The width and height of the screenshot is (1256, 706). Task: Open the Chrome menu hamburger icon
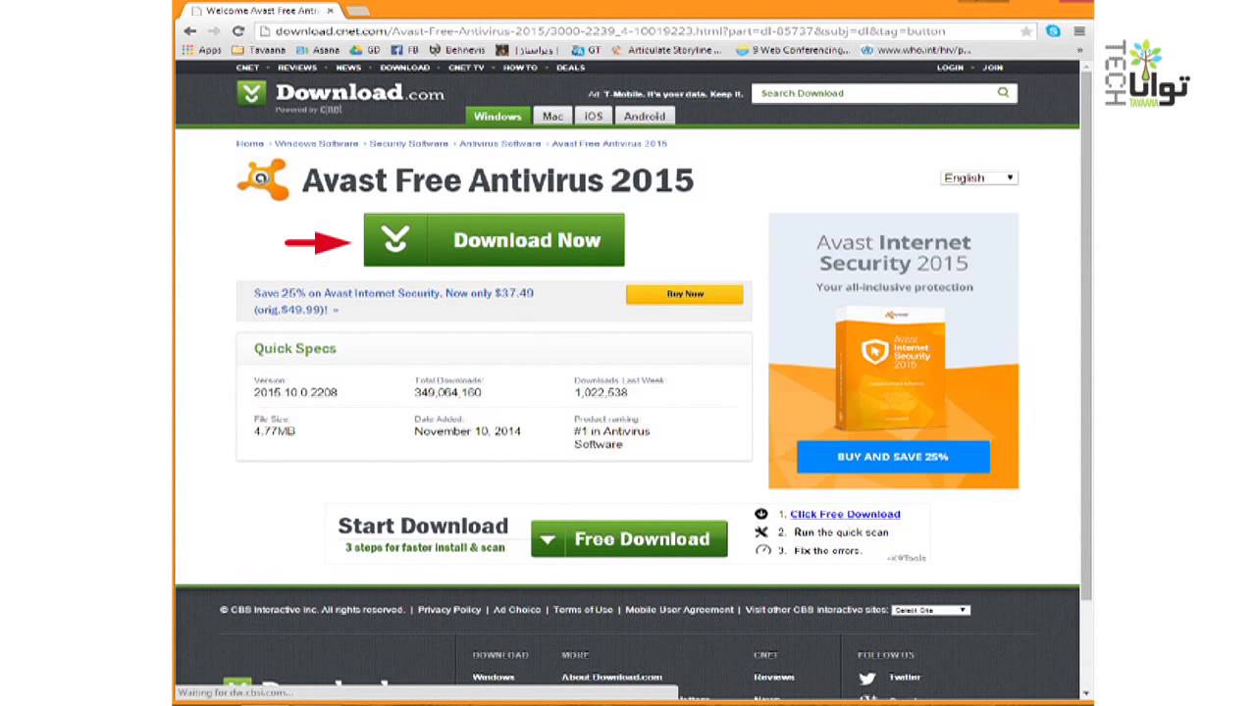1079,31
